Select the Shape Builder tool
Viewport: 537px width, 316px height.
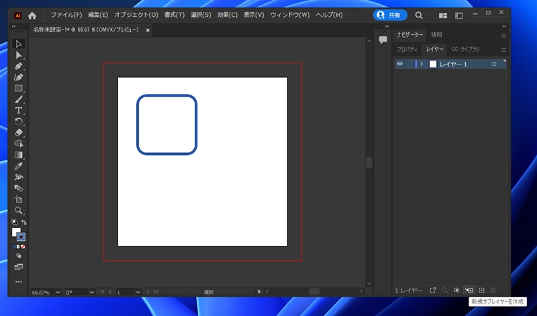[x=19, y=144]
